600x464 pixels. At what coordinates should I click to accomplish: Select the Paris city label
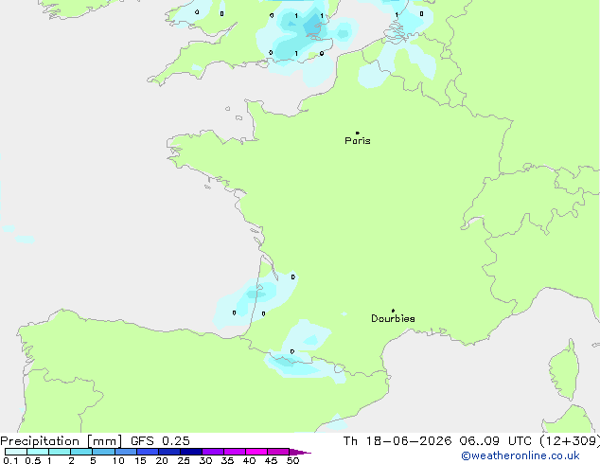[x=358, y=141]
